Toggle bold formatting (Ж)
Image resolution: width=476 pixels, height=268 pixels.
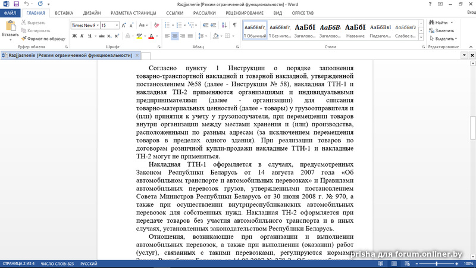pos(74,36)
